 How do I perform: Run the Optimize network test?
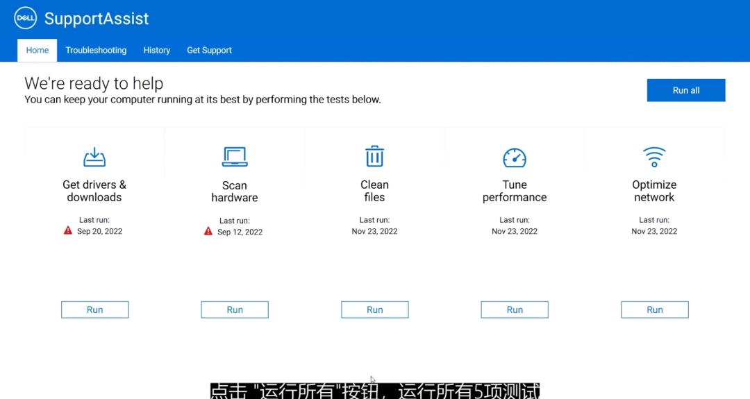coord(655,309)
